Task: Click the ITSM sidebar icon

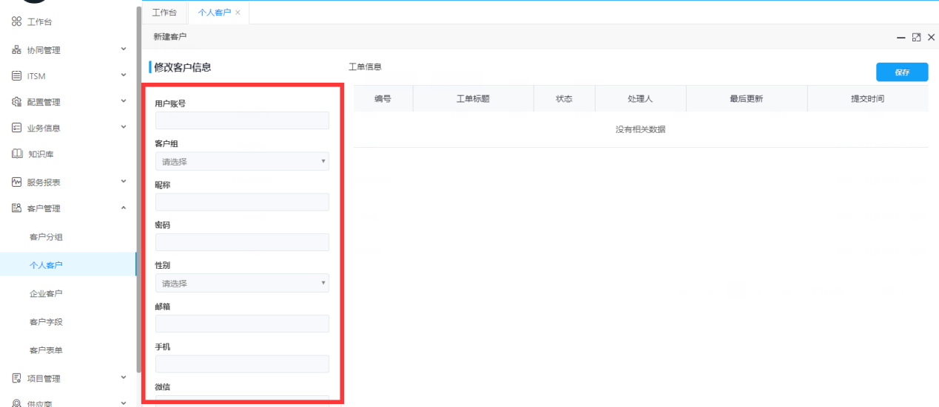Action: click(x=16, y=76)
